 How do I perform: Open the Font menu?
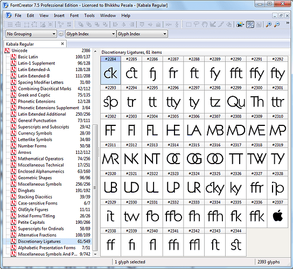(x=74, y=16)
